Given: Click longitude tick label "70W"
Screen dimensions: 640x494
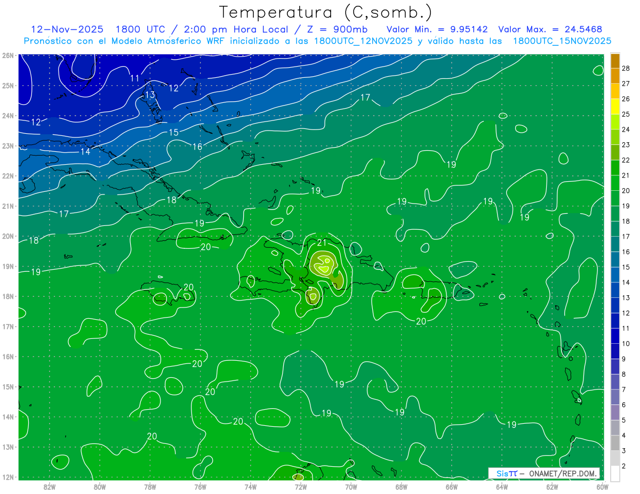Looking at the screenshot, I should coord(351,487).
